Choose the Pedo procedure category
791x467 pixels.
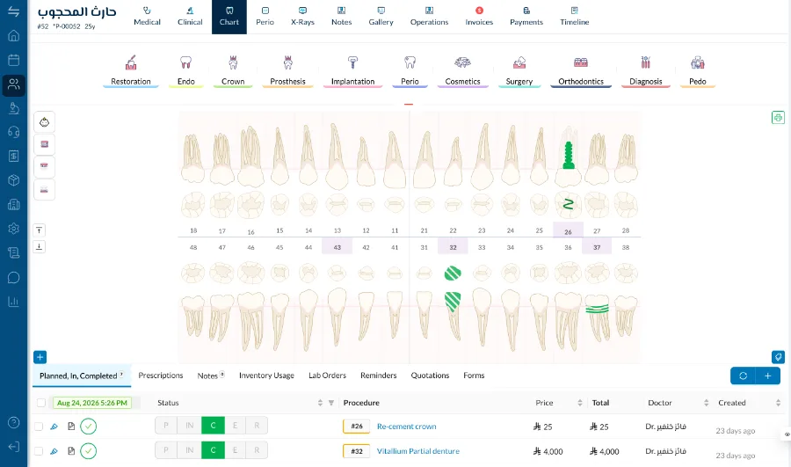pos(698,70)
